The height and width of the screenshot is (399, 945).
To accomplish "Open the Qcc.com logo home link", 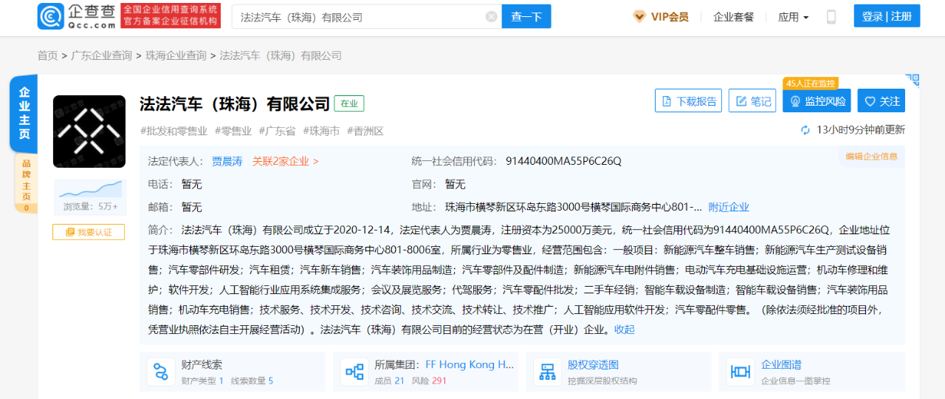I will (78, 16).
